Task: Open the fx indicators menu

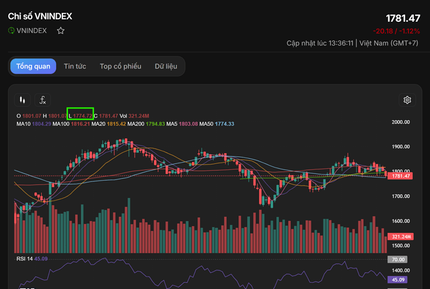Action: click(42, 100)
